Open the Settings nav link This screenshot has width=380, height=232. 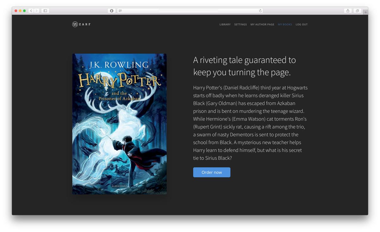[x=240, y=24]
